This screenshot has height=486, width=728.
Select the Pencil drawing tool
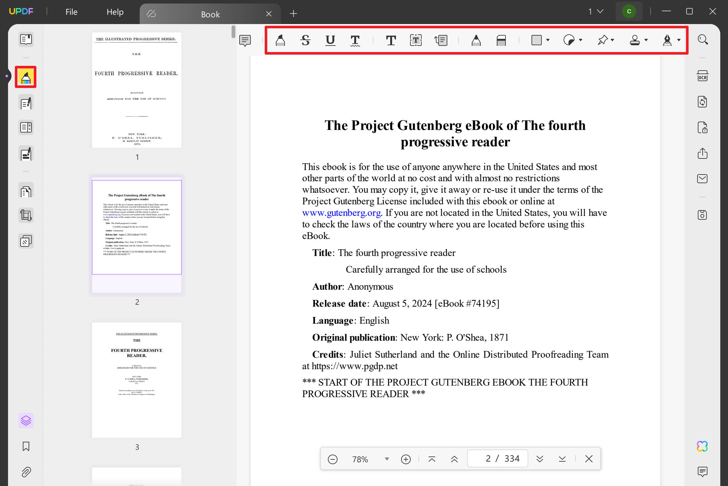click(476, 40)
